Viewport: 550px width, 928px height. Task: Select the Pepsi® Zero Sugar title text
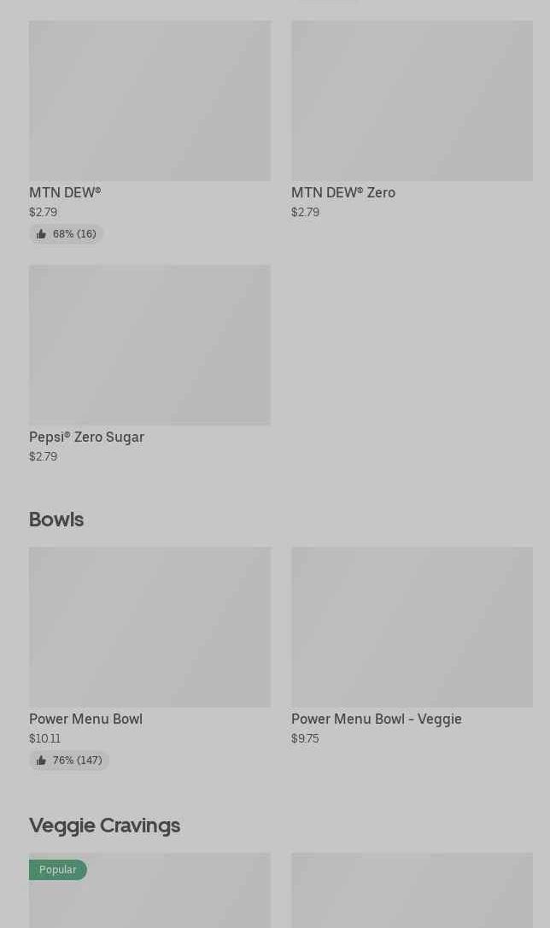pyautogui.click(x=86, y=438)
